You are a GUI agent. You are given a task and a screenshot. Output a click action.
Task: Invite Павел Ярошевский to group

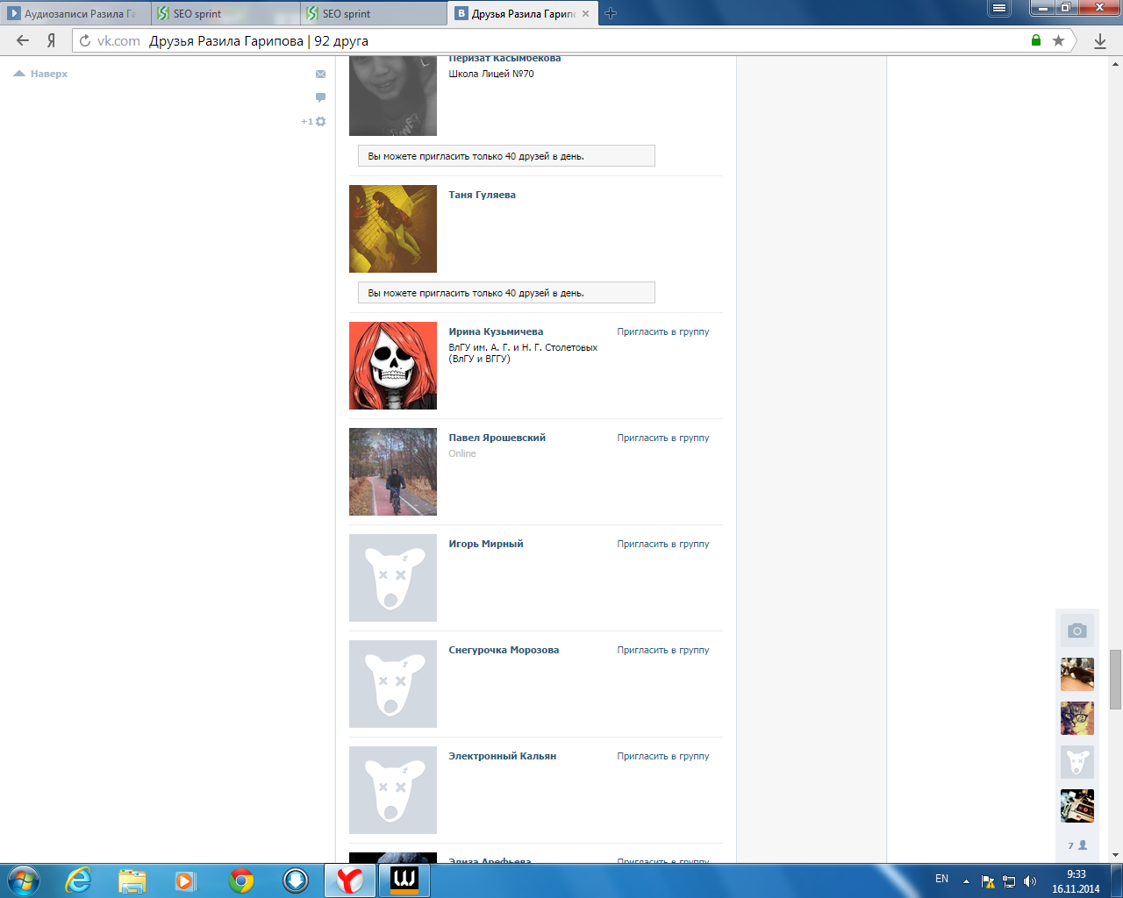point(662,438)
